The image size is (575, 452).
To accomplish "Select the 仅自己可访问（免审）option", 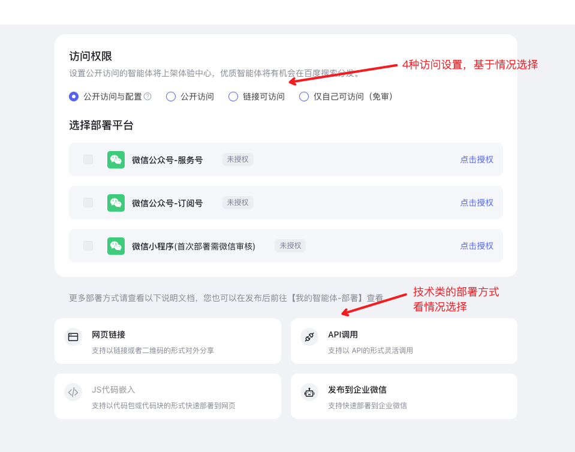I will click(303, 97).
